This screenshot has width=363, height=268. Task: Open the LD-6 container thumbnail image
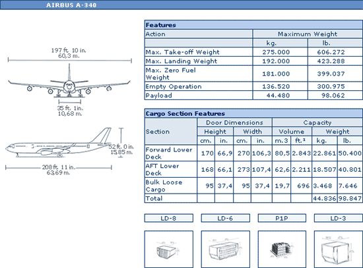pos(225,250)
